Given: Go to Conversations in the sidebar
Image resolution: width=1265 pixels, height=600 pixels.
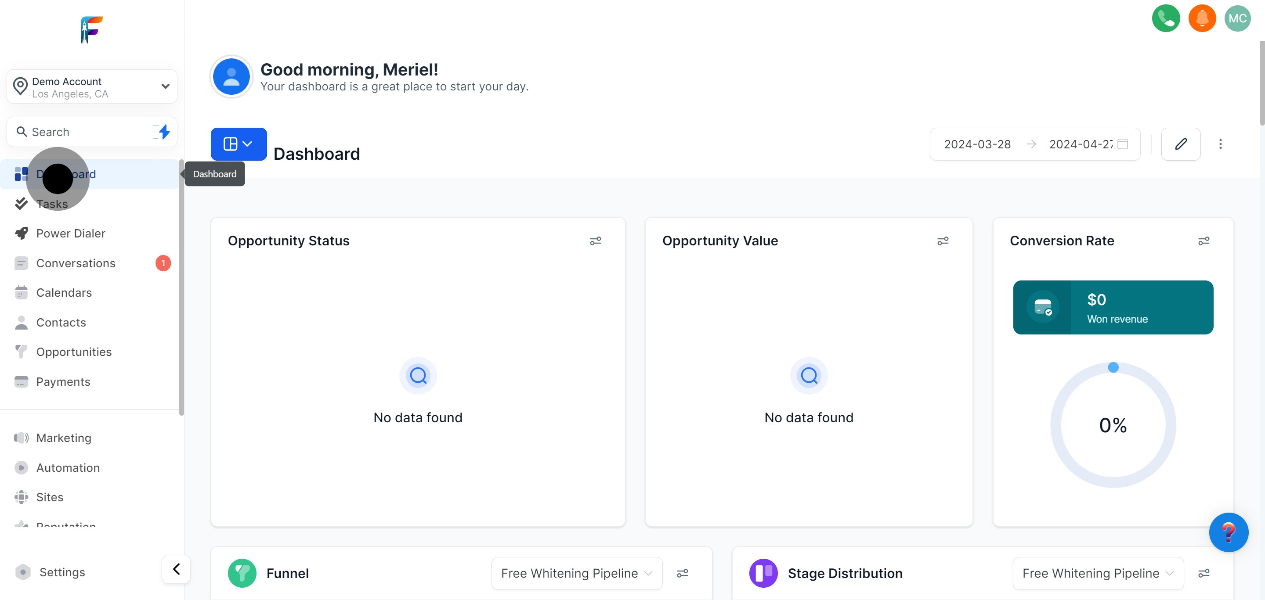Looking at the screenshot, I should click(x=76, y=263).
